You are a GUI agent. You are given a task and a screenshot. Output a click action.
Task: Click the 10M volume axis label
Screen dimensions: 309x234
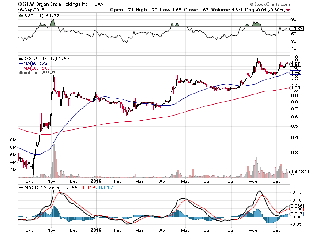[12, 140]
